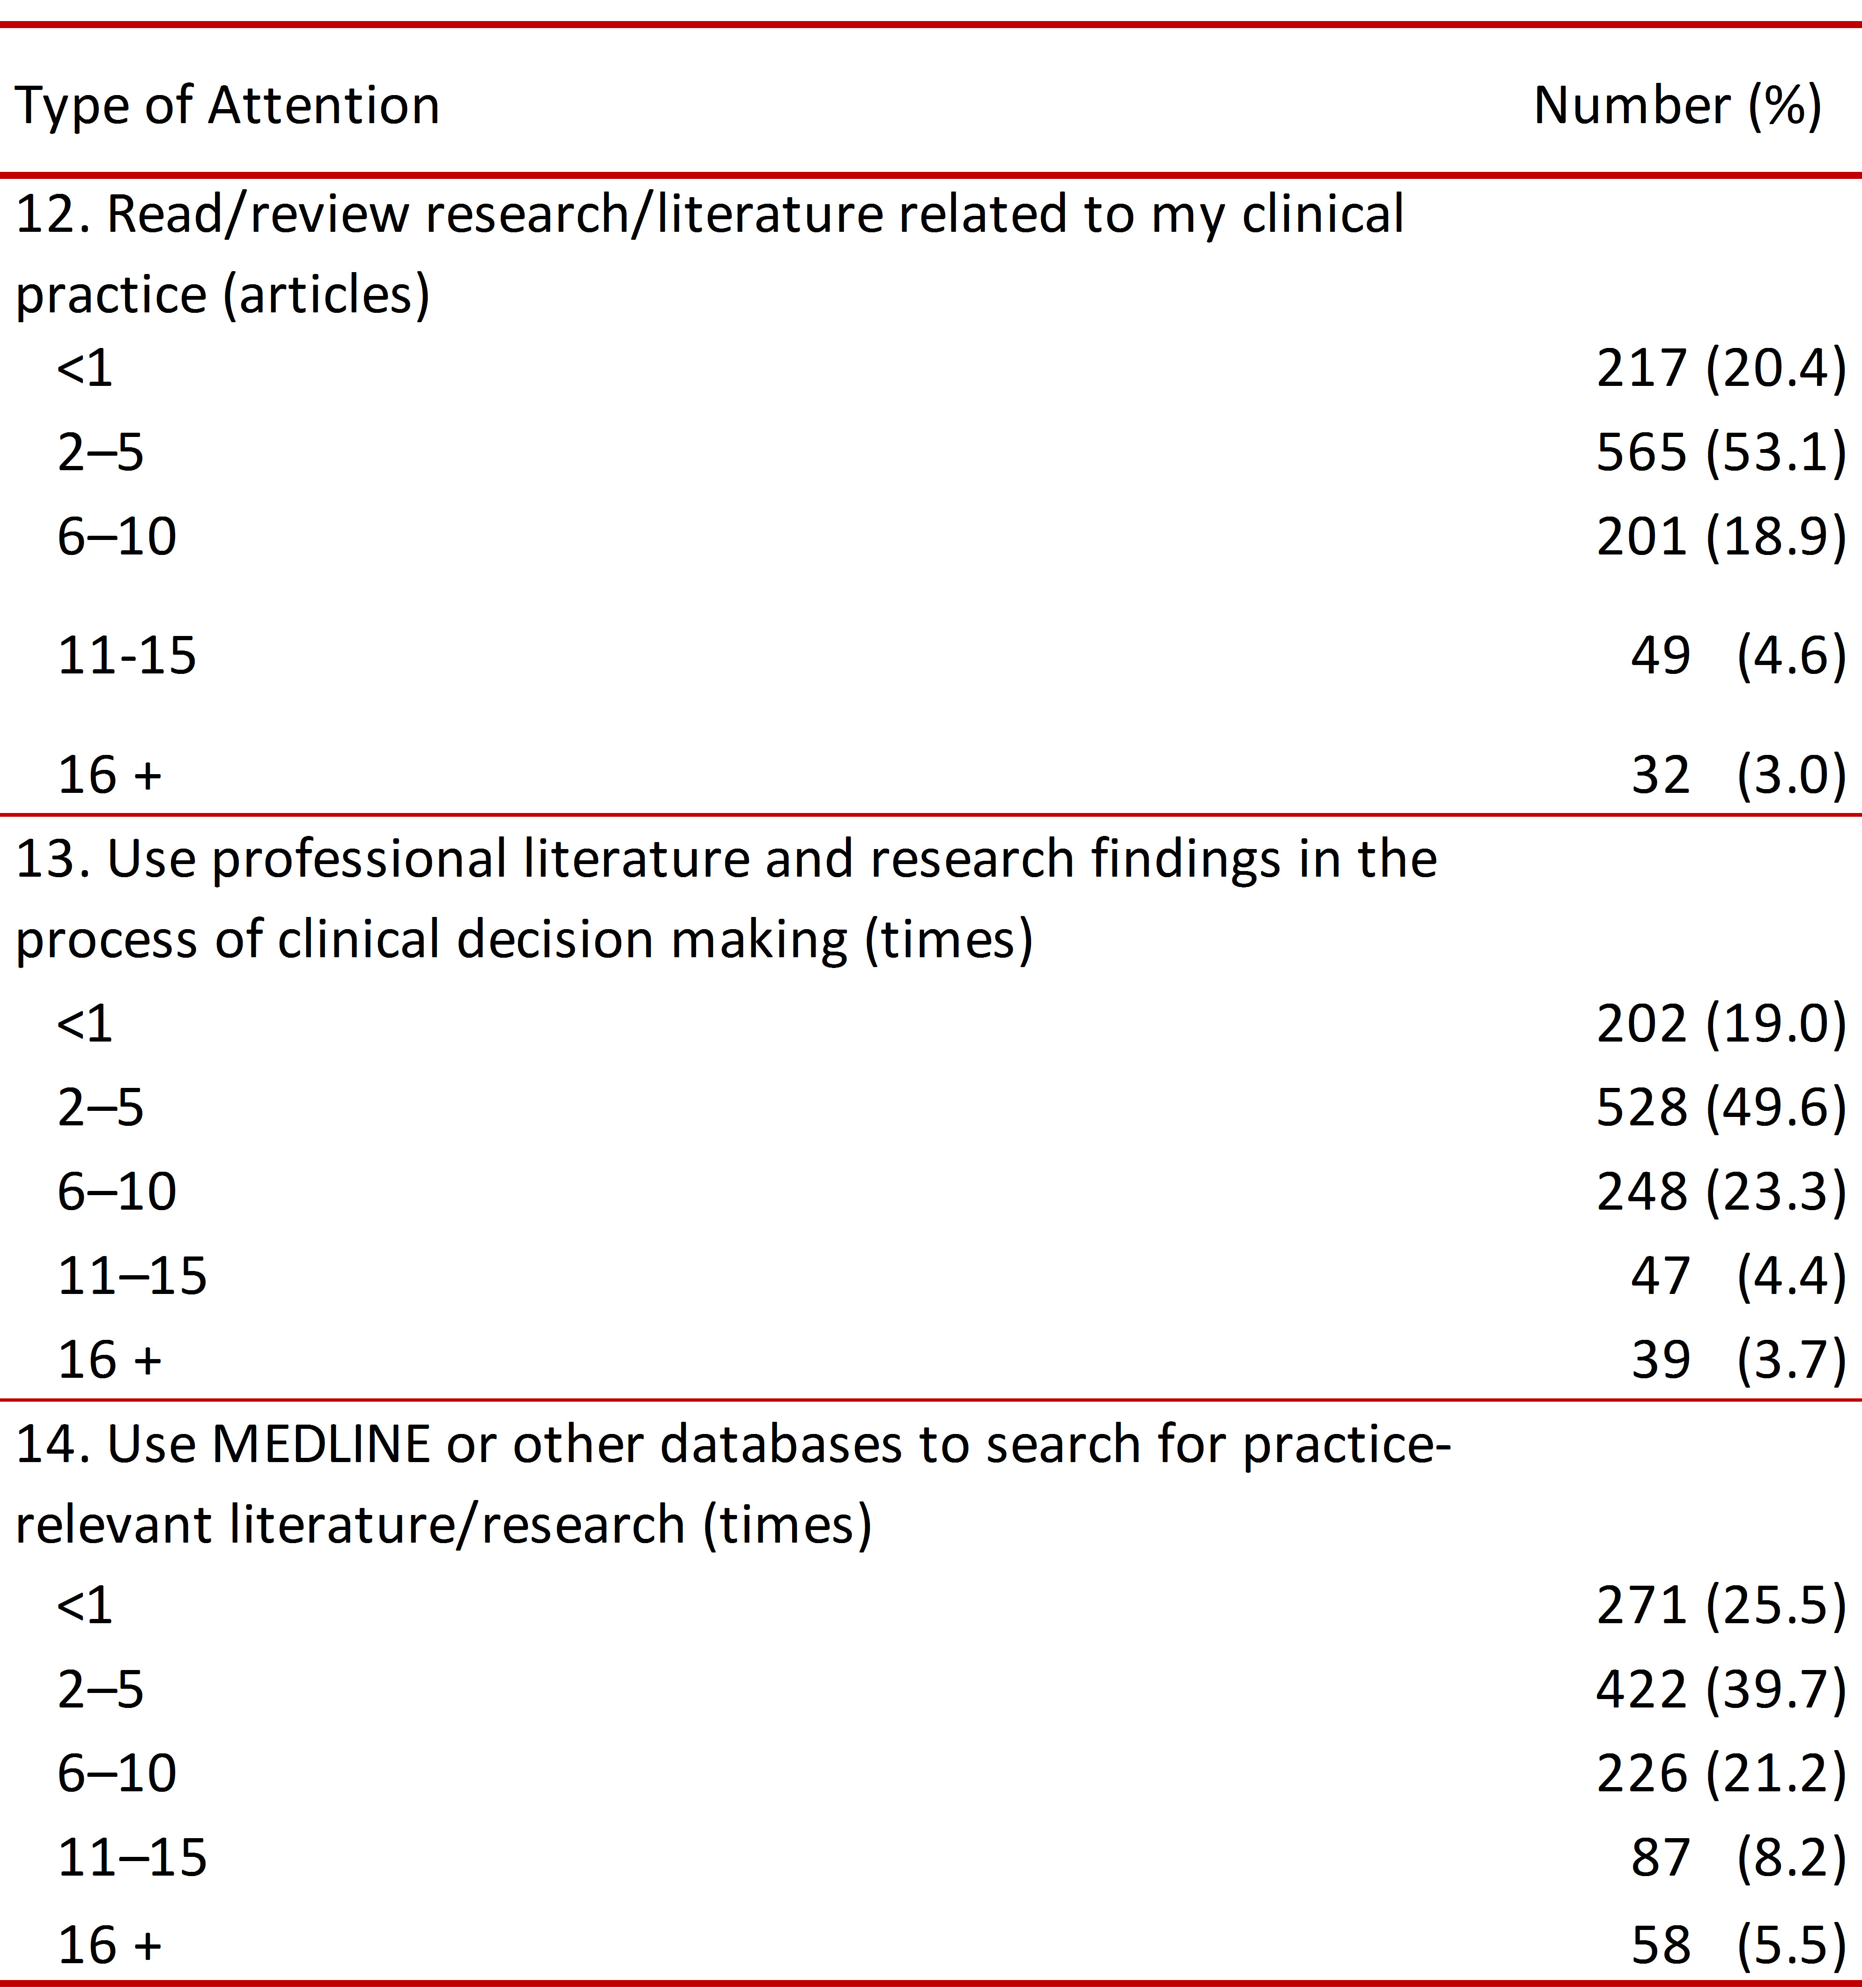The height and width of the screenshot is (1988, 1862).
Task: Click the value "202 (19.0)"
Action: point(1720,1023)
